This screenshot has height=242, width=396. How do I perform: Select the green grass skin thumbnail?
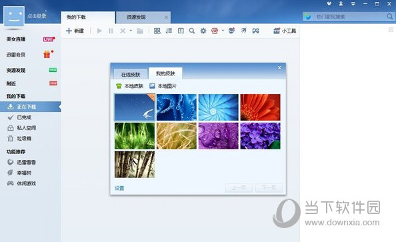(135, 136)
